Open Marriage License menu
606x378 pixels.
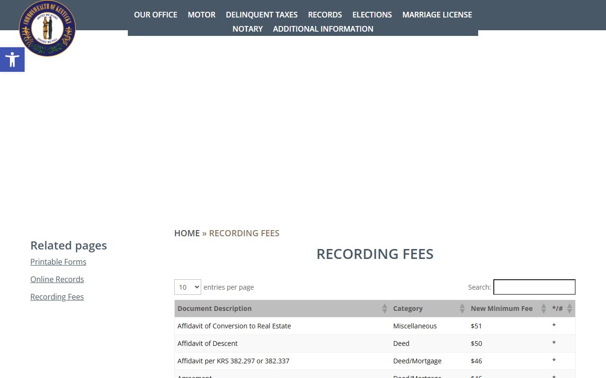point(437,15)
